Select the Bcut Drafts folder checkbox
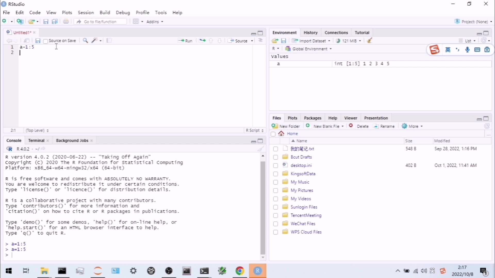This screenshot has height=278, width=495. [276, 157]
